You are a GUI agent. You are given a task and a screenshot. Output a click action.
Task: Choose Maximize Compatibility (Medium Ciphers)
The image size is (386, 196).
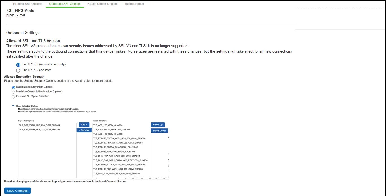coord(13,92)
